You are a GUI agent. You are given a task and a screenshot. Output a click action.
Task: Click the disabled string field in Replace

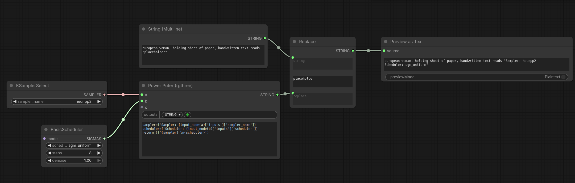click(322, 64)
